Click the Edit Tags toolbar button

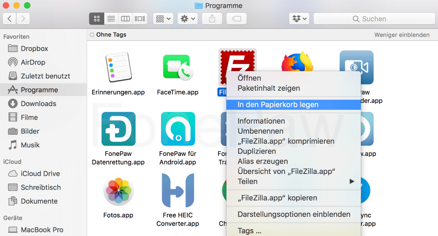click(236, 19)
